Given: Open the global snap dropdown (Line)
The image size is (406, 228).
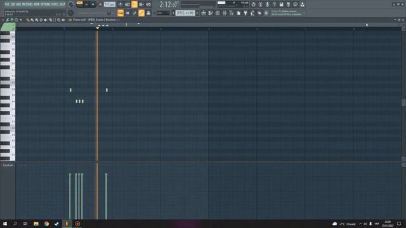Looking at the screenshot, I should click(163, 13).
